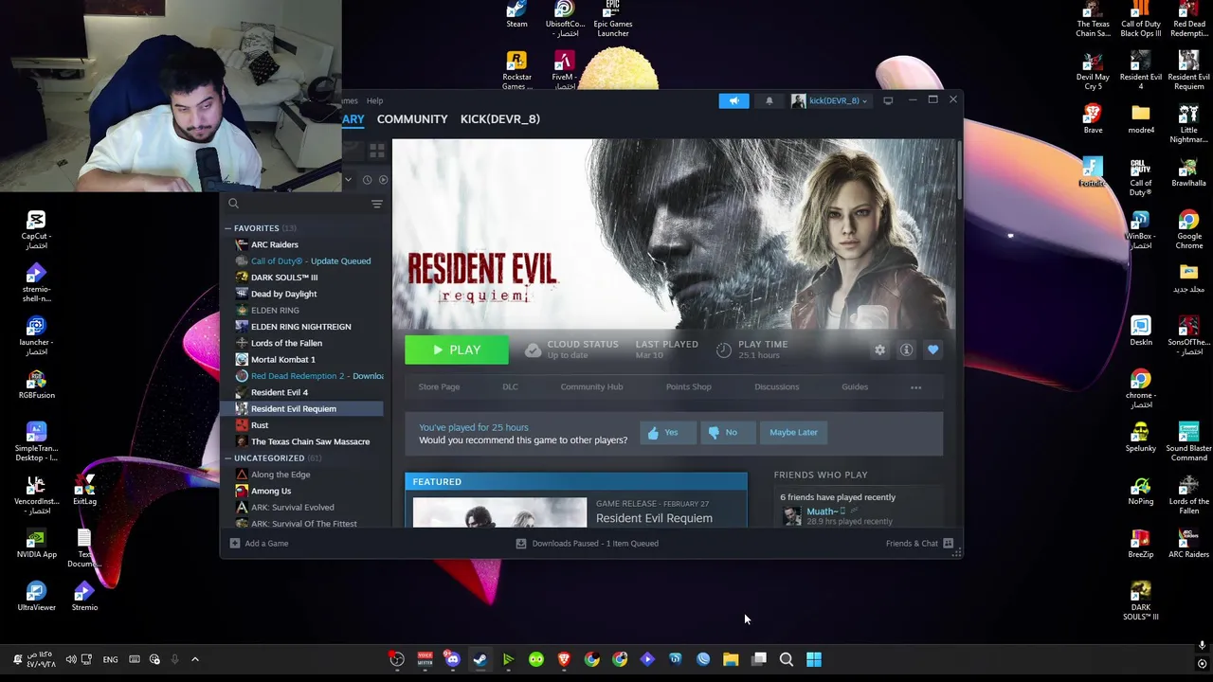Open the Guides link
This screenshot has width=1213, height=682.
(x=854, y=386)
